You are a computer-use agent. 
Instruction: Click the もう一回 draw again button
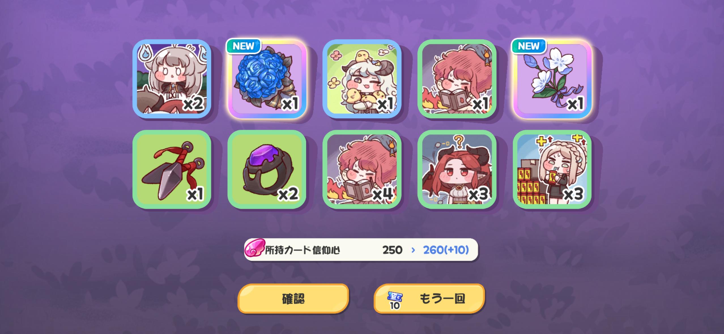coord(429,299)
